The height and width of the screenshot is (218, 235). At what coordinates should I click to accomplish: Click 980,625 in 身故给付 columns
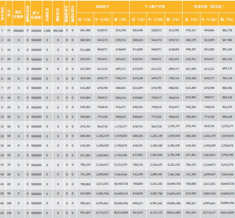click(x=121, y=117)
